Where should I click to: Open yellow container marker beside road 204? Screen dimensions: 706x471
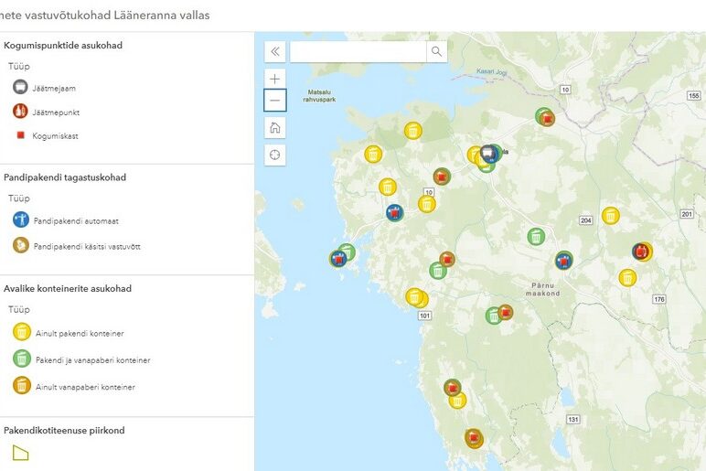click(610, 216)
